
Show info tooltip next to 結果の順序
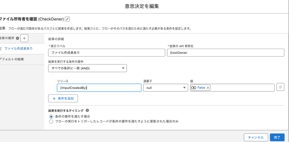point(17,38)
